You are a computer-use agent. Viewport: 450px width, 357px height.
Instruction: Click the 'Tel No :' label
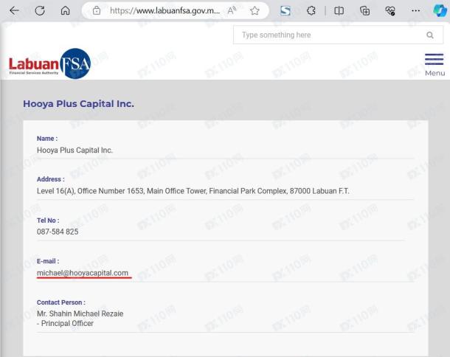click(48, 221)
